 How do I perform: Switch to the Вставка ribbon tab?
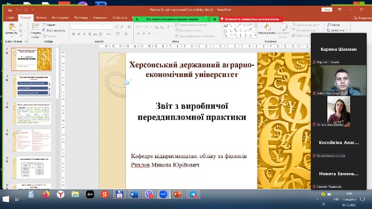click(41, 18)
